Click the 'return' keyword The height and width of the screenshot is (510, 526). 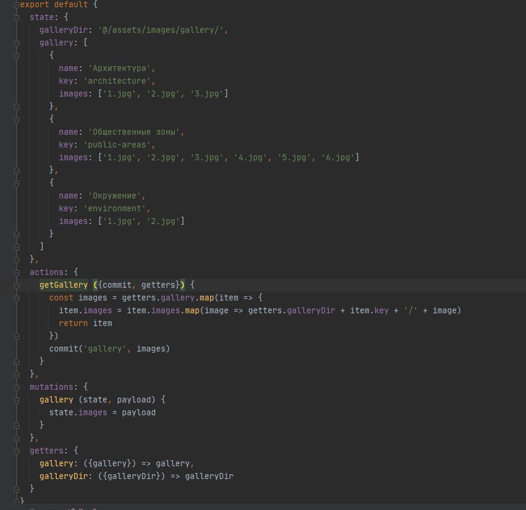[73, 323]
